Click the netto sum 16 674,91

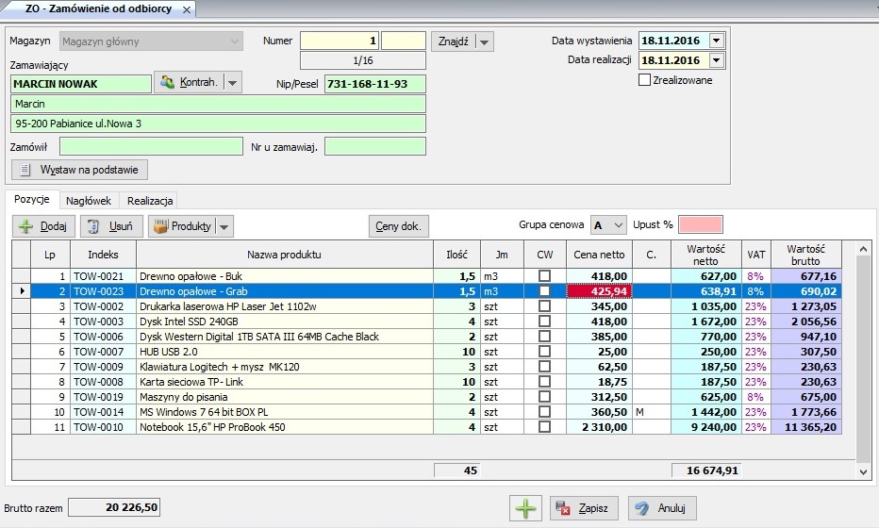click(x=706, y=470)
